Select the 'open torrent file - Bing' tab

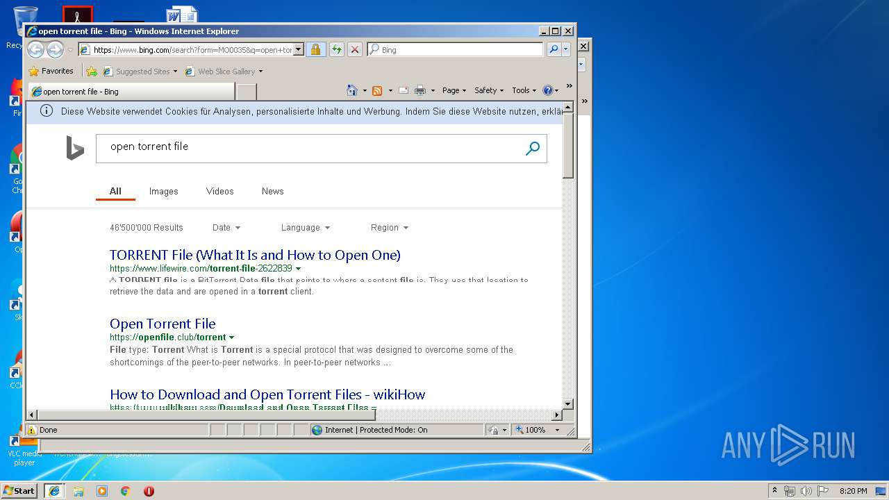131,91
